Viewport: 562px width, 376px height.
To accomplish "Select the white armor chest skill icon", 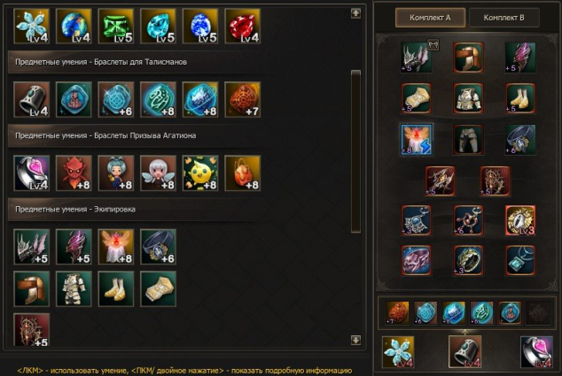I will (74, 288).
